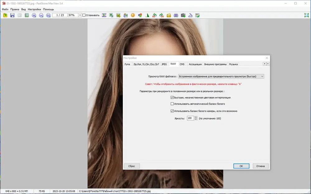Open the 97% zoom dropdown arrow
The width and height of the screenshot is (311, 194).
80,15
